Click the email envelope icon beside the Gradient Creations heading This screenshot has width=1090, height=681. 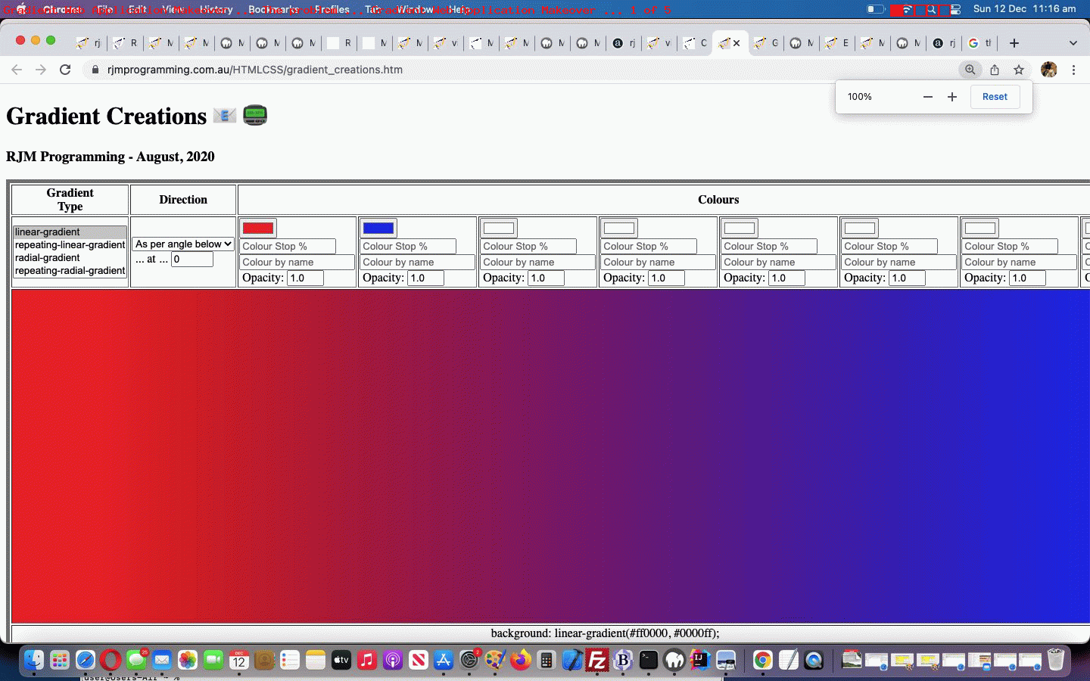coord(225,116)
